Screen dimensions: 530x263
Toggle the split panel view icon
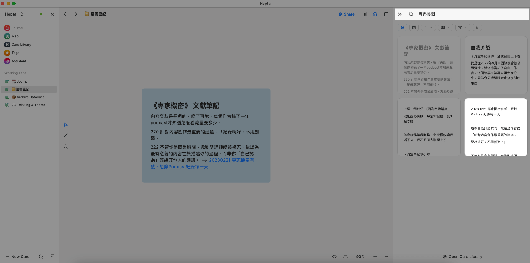click(364, 14)
